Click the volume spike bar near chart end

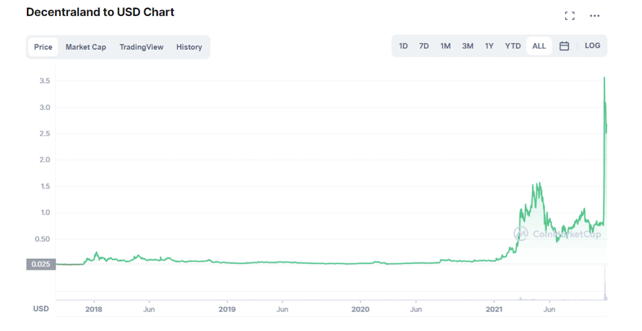[x=605, y=283]
